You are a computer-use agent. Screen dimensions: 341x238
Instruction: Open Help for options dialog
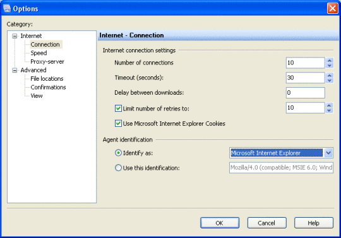pyautogui.click(x=314, y=223)
